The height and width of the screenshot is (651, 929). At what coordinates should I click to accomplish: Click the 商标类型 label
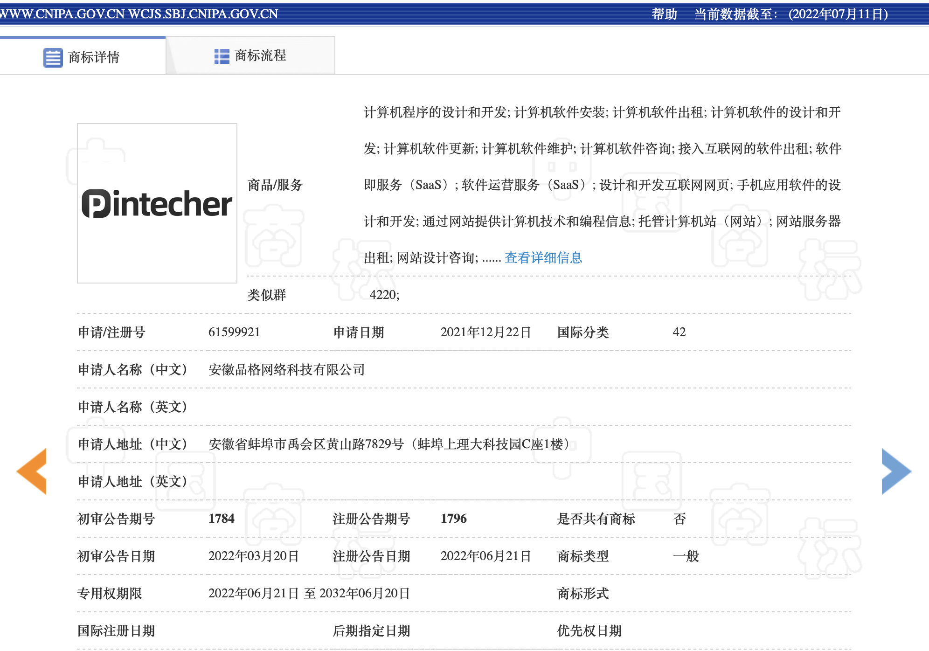(x=583, y=556)
